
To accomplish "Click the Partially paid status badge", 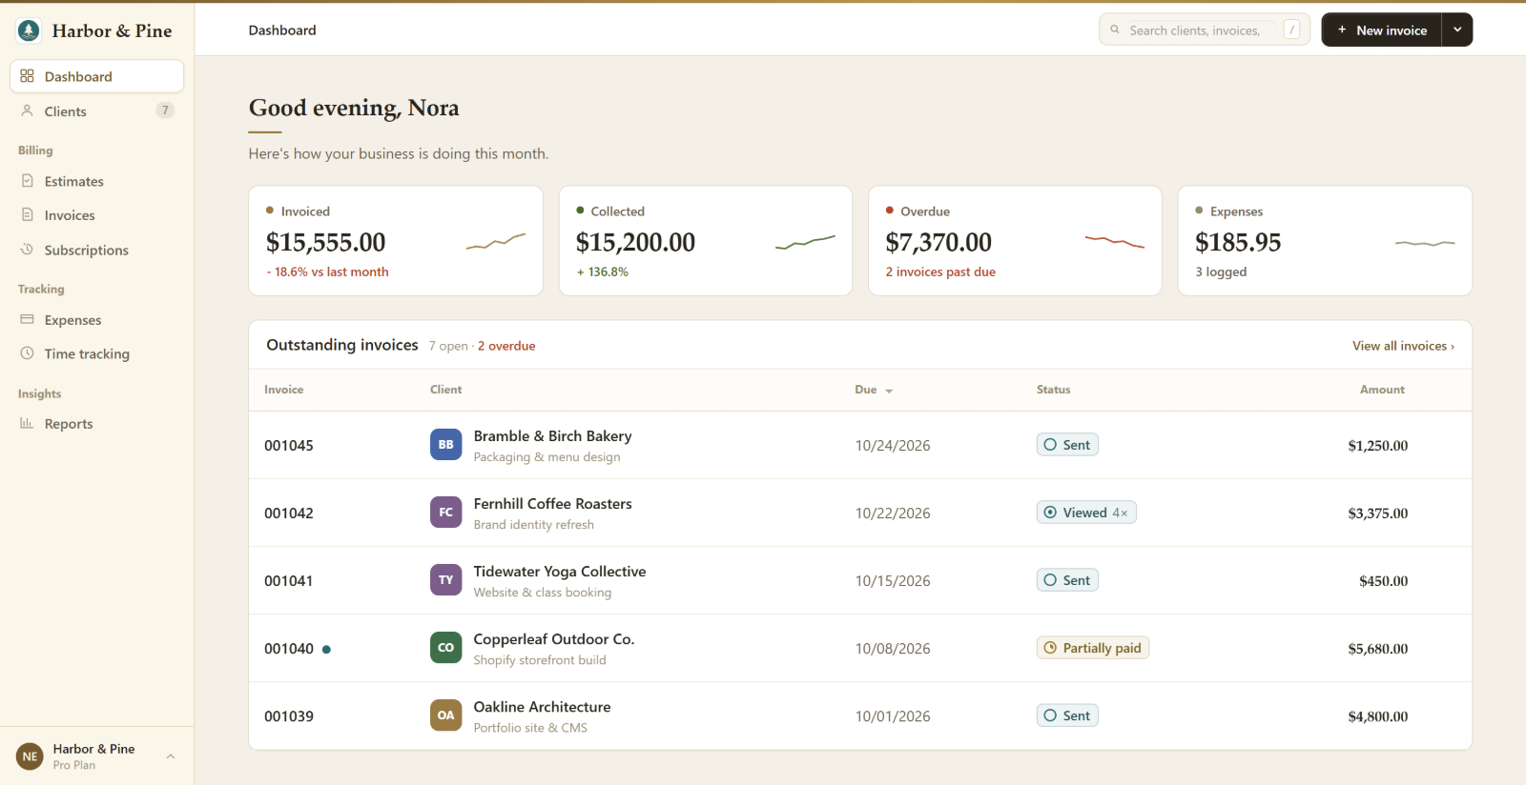I will coord(1093,648).
